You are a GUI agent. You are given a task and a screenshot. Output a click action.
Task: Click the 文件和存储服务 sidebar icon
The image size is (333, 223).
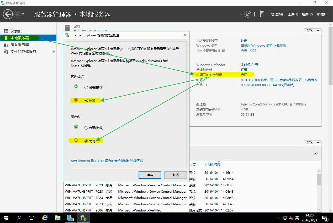[x=6, y=52]
